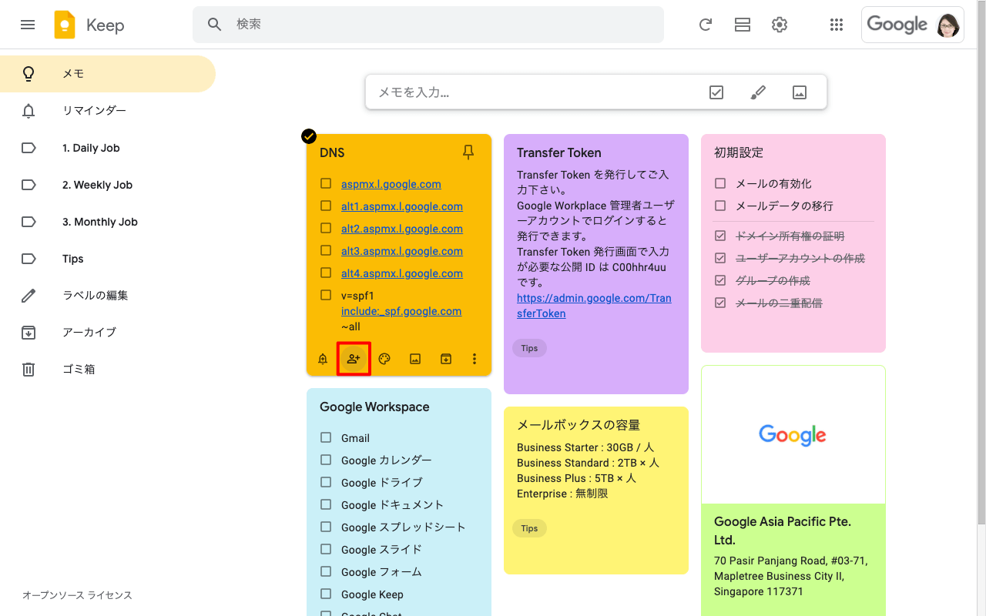Open the settings gear
The width and height of the screenshot is (986, 616).
pyautogui.click(x=780, y=25)
